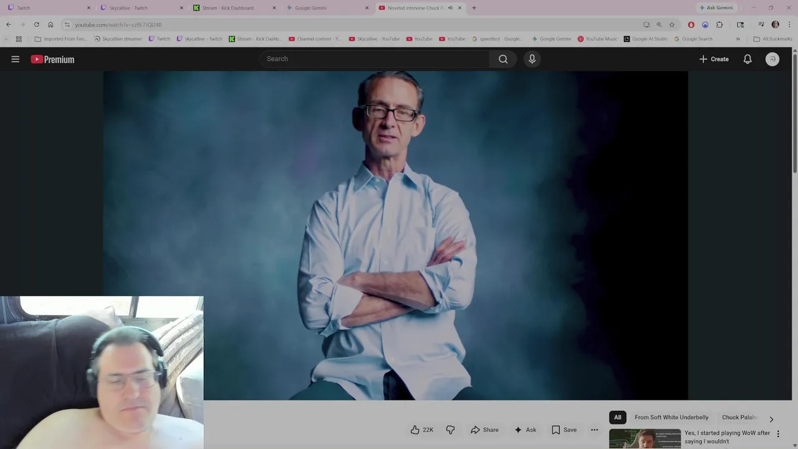This screenshot has width=798, height=449.
Task: Close the Kick Dashboard tab
Action: click(274, 8)
